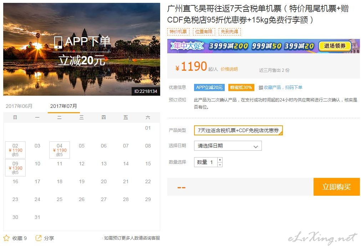This screenshot has height=250, width=361.
Task: Decrease quantity with minus stepper
Action: 220,165
